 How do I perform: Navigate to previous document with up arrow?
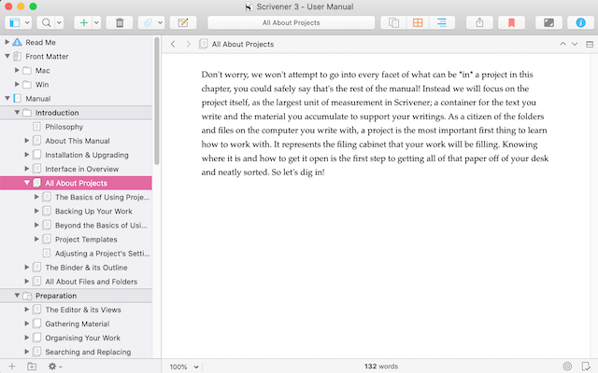(562, 44)
